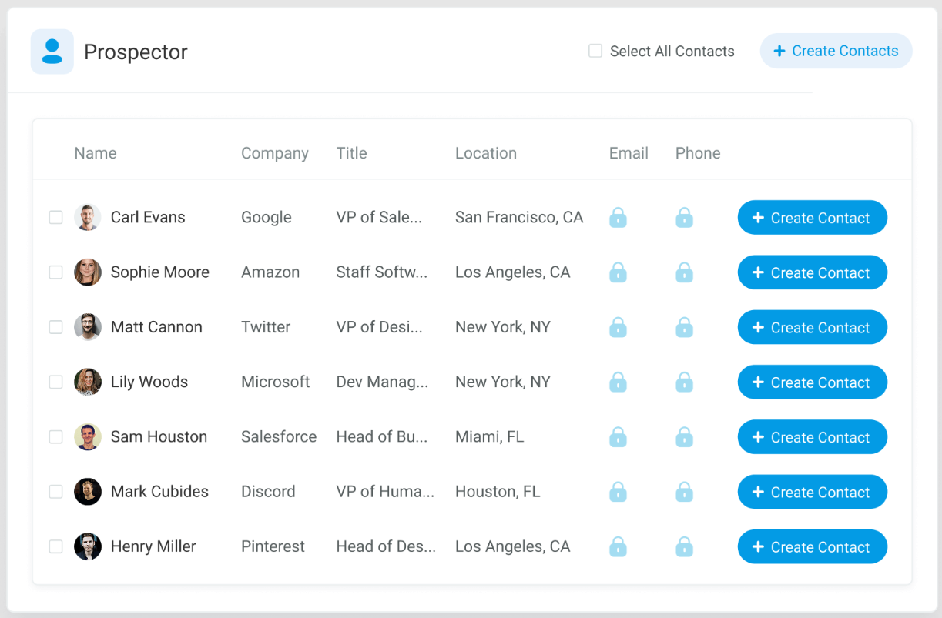Click the Email column header

pyautogui.click(x=629, y=153)
